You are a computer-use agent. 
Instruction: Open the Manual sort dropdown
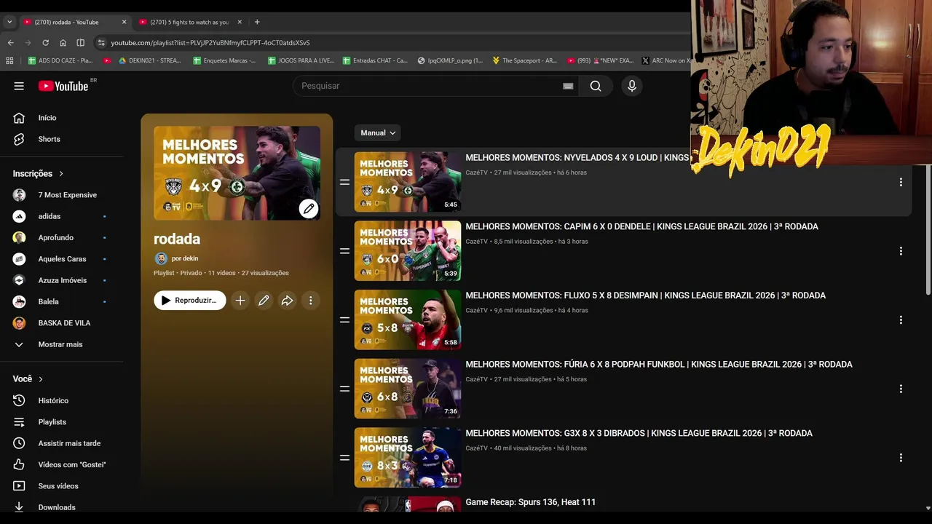(377, 132)
